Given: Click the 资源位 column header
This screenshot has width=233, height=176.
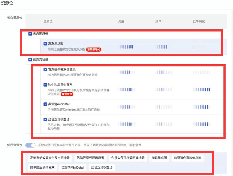Looking at the screenshot, I should coord(48,21).
